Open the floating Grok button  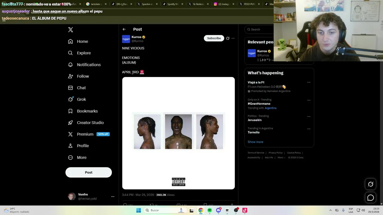pyautogui.click(x=370, y=184)
